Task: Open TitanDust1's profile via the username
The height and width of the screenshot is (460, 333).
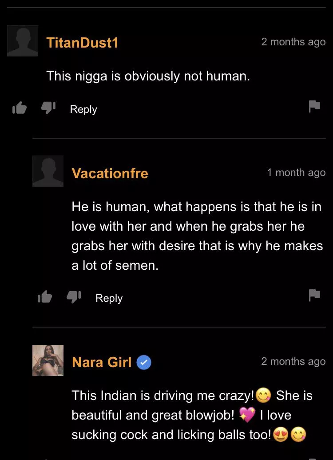Action: 82,43
